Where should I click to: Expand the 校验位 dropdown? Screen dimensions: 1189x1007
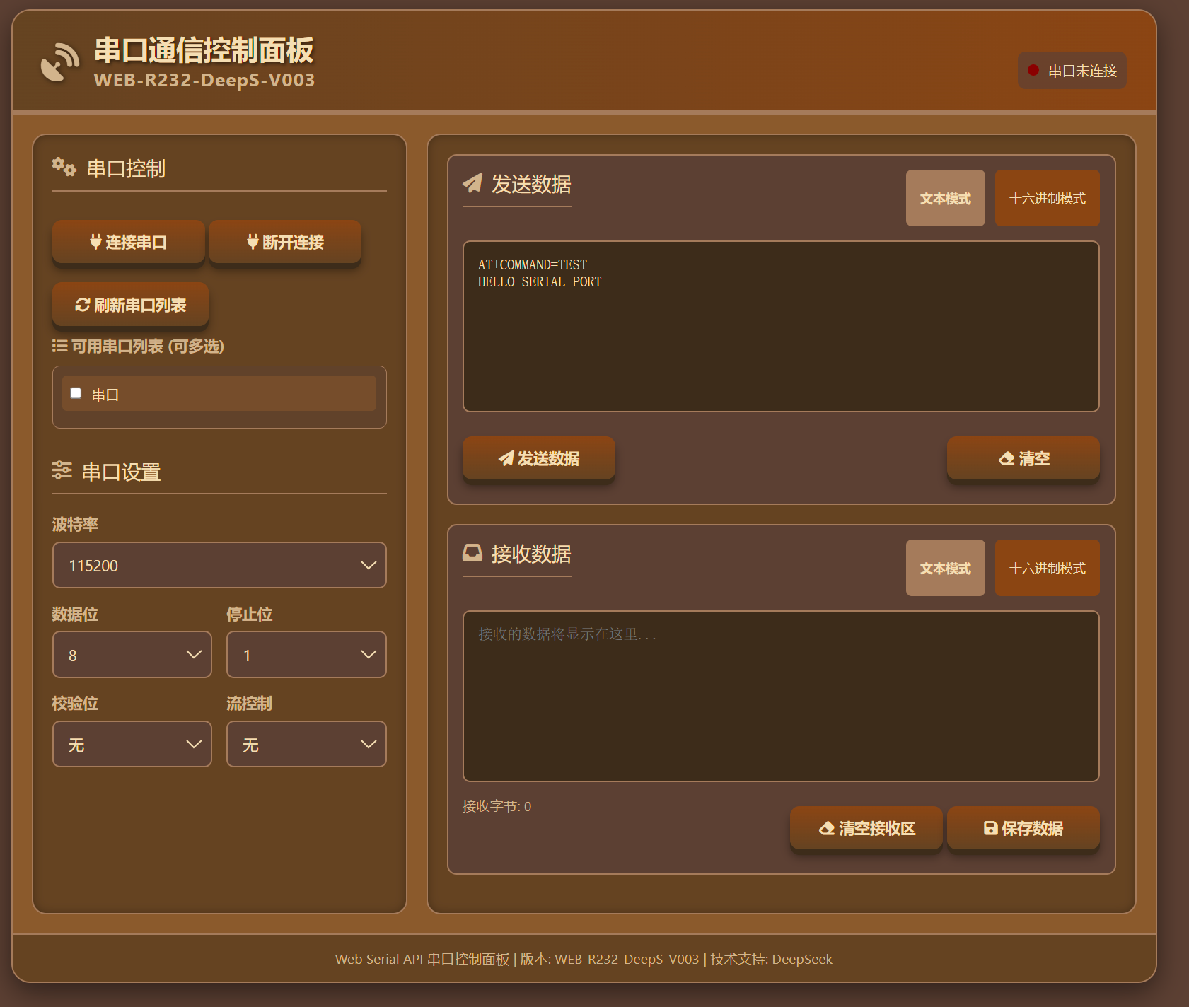pos(132,744)
